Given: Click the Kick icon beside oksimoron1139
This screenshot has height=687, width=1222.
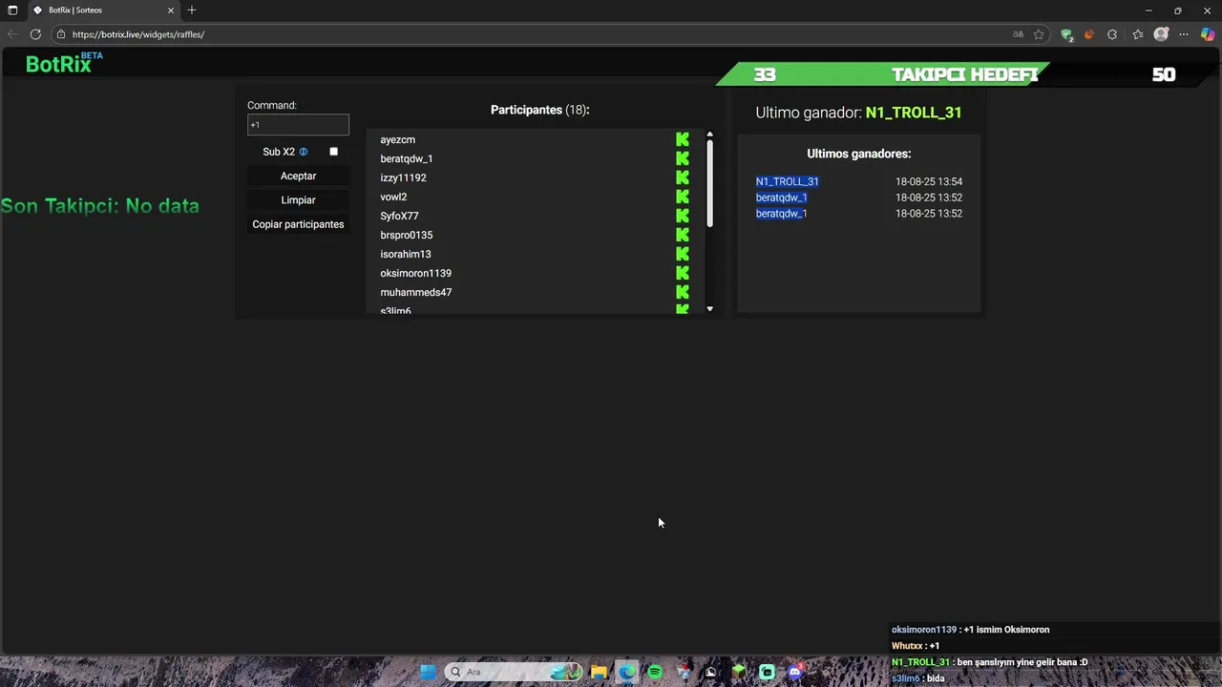Looking at the screenshot, I should (x=683, y=273).
